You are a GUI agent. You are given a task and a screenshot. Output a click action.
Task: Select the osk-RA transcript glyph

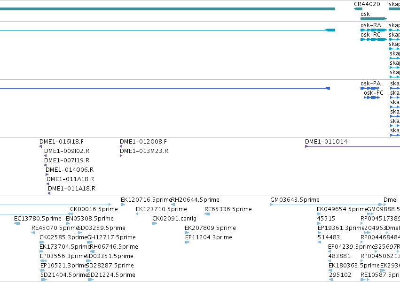coord(374,30)
